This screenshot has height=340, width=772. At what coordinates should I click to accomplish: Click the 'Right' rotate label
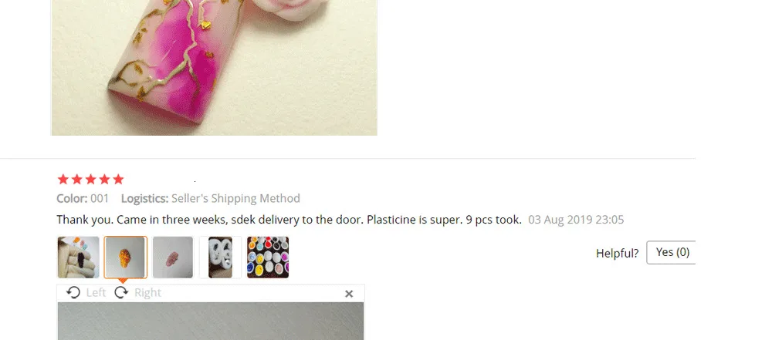pyautogui.click(x=147, y=293)
